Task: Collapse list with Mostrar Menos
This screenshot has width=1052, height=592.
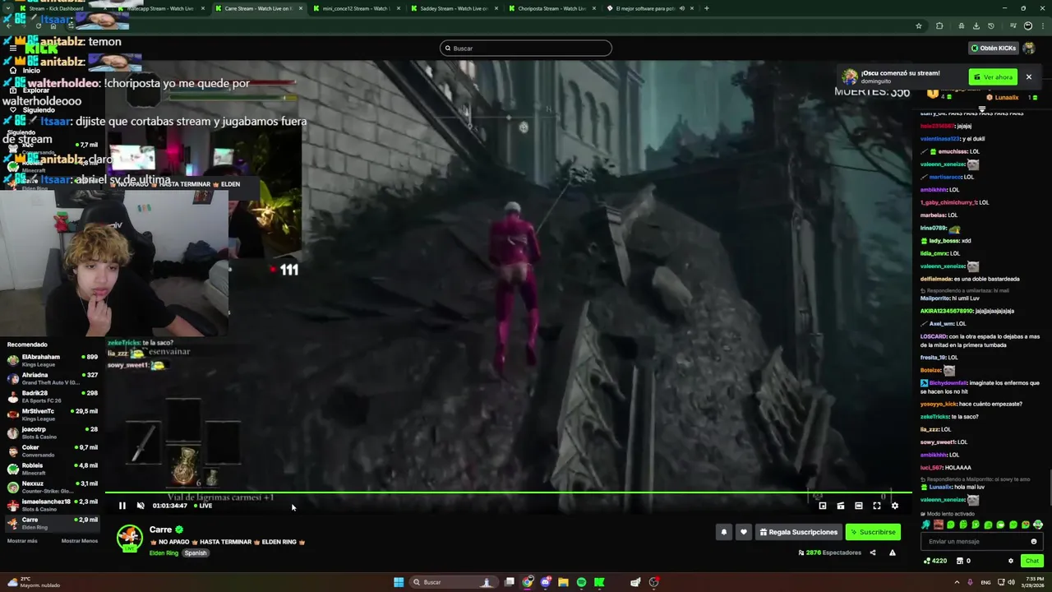Action: (x=80, y=541)
